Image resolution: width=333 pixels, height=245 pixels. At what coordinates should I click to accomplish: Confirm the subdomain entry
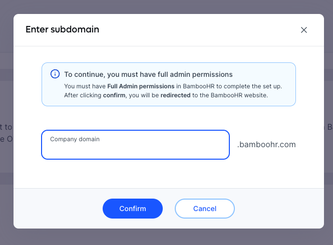[133, 209]
